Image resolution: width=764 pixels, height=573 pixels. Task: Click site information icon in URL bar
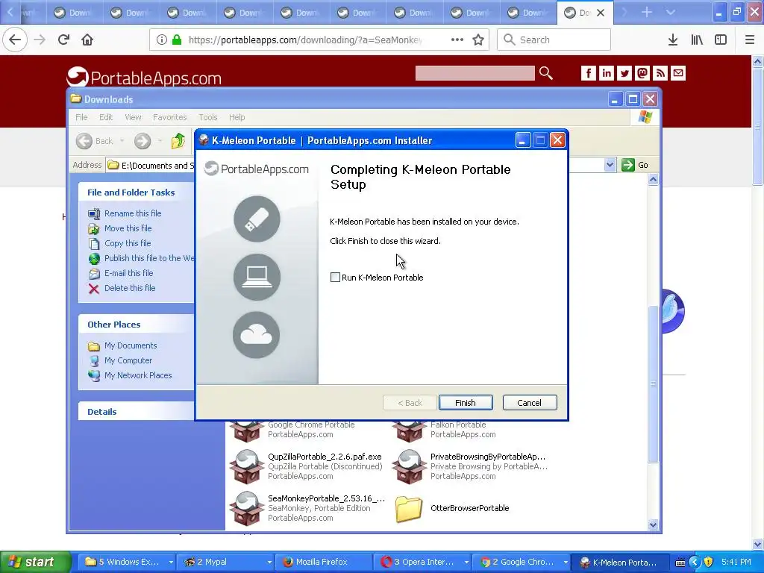pyautogui.click(x=161, y=40)
